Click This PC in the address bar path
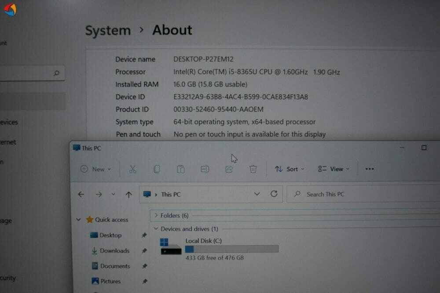Screen dimensions: 440x293 tap(171, 195)
